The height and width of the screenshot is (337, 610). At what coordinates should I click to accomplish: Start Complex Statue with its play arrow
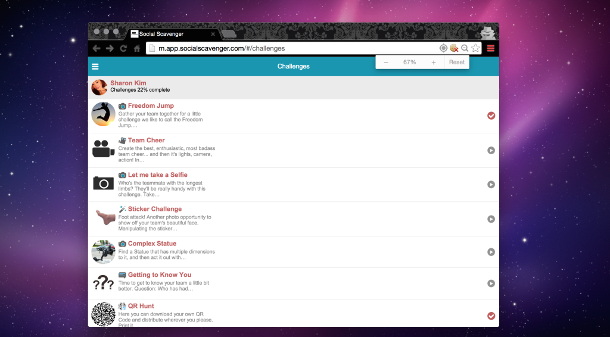click(491, 252)
